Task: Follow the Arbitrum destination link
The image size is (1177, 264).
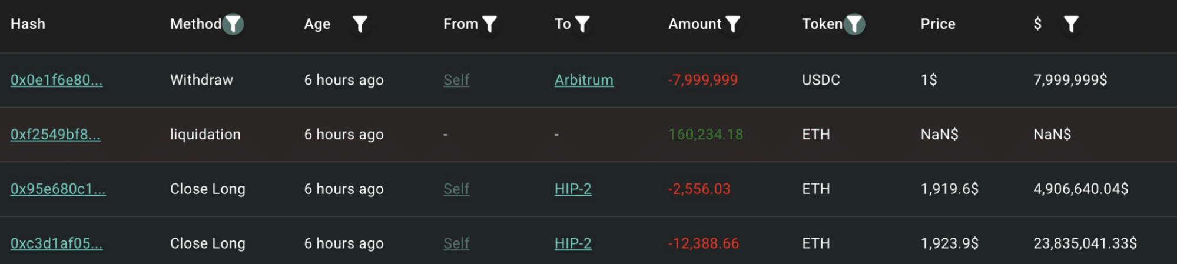Action: coord(584,80)
